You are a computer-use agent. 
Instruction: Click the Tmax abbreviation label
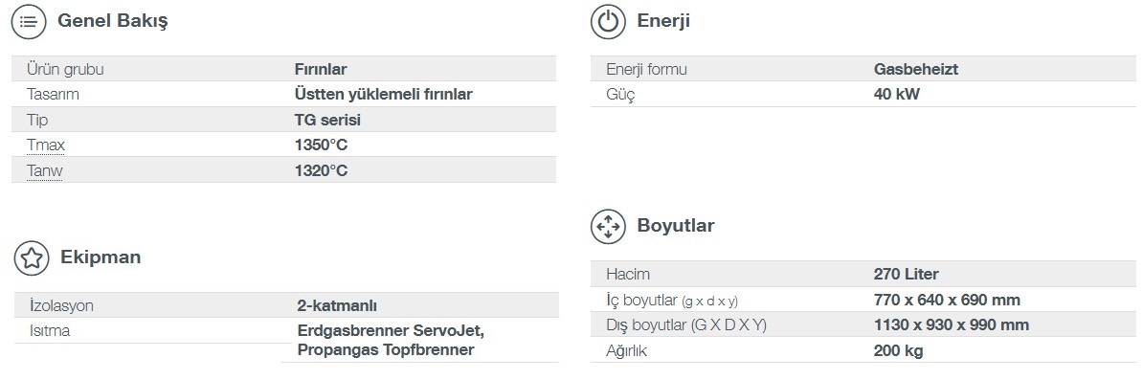pyautogui.click(x=46, y=145)
